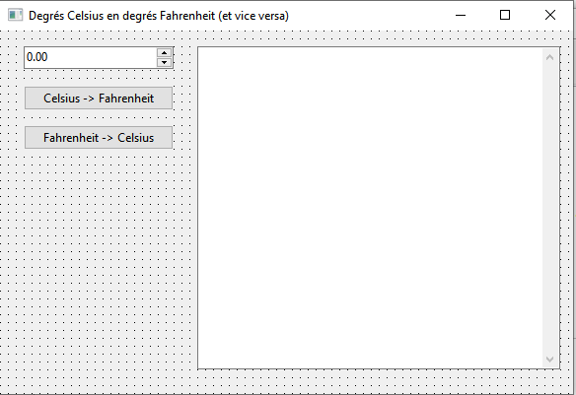Click the Celsius -> Fahrenheit button

click(99, 98)
